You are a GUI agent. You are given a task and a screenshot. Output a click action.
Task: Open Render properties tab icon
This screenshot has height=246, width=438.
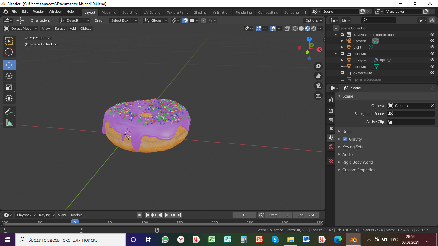coord(331,111)
